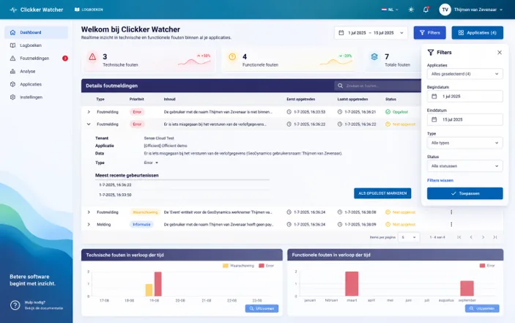
Task: Click the TV user avatar
Action: point(445,10)
